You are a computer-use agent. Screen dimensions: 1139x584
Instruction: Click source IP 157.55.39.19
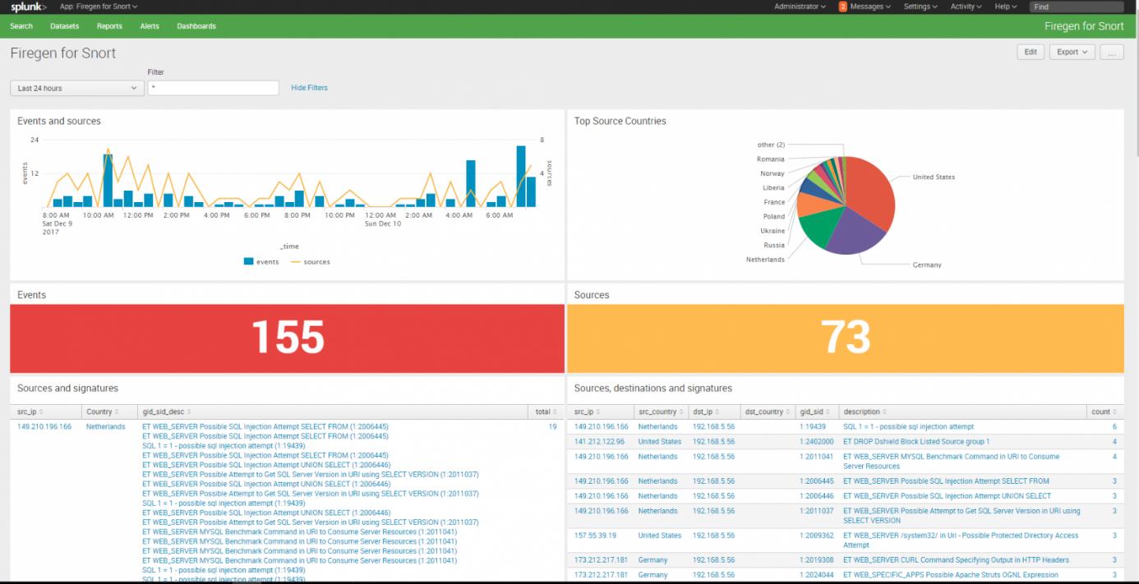point(597,536)
